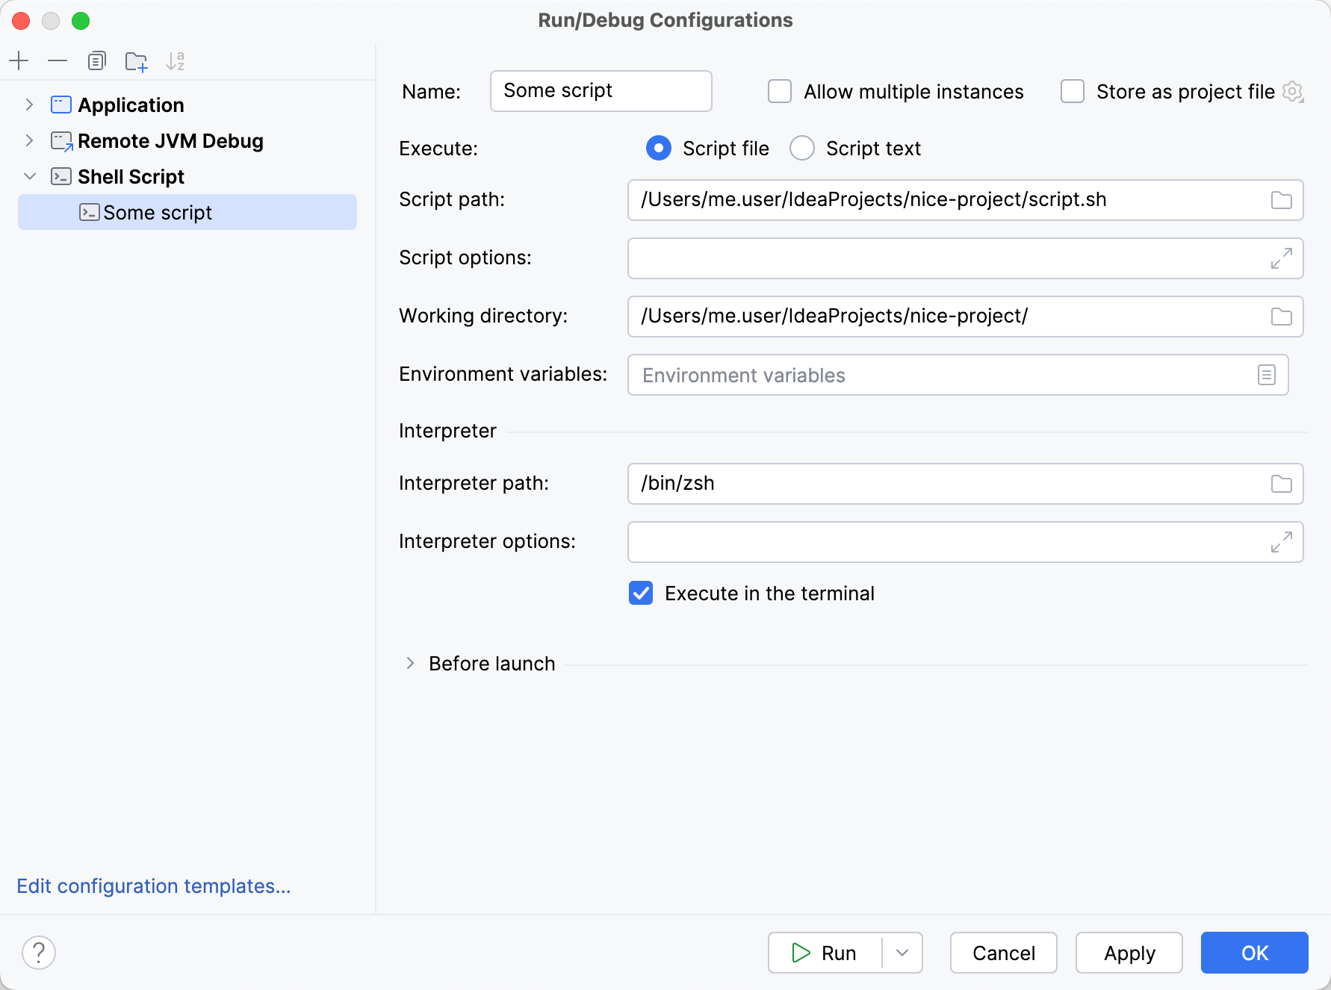Open the Run options dropdown arrow
The image size is (1331, 990).
[902, 953]
